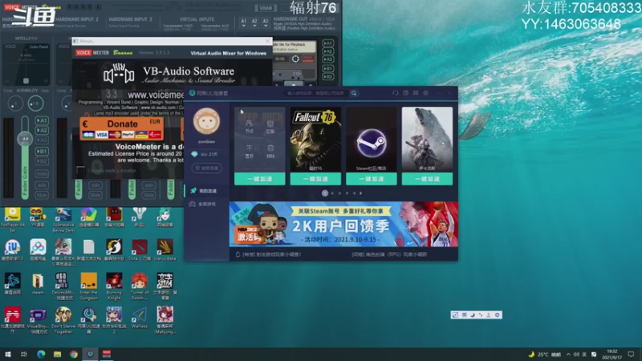Viewport: 642px width, 361px height.
Task: Open the gamepad tab in the UU sidebar
Action: 207,204
